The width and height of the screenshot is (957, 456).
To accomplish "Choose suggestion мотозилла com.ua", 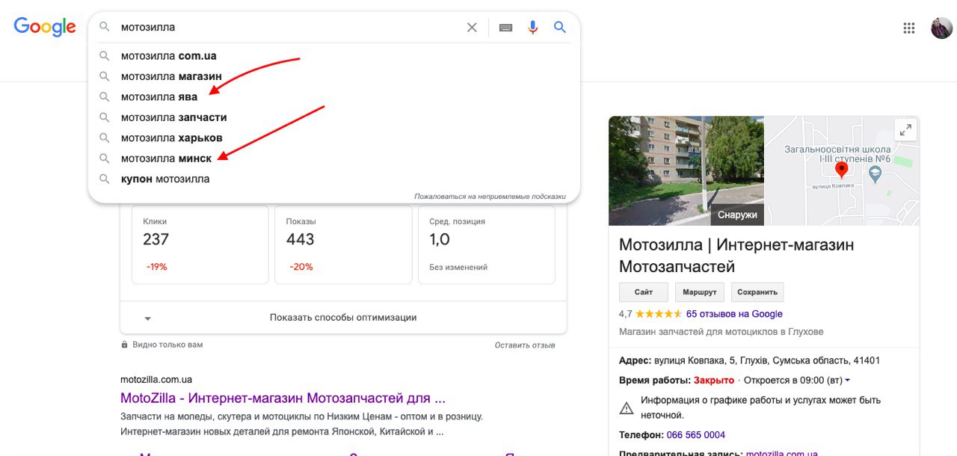I will point(333,55).
